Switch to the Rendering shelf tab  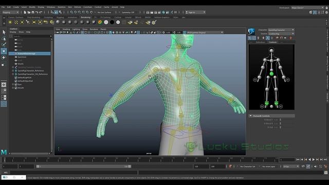pyautogui.click(x=86, y=17)
